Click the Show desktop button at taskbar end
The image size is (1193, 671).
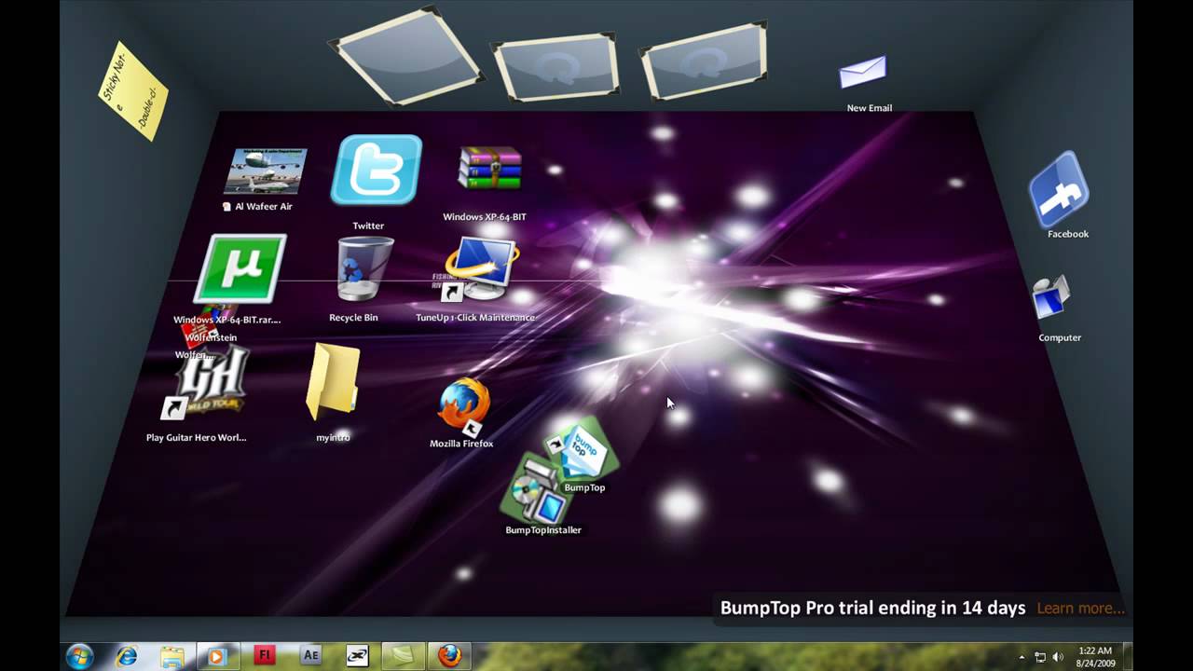tap(1127, 656)
